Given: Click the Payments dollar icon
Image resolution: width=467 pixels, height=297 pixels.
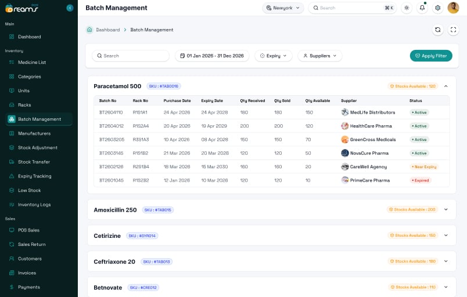Looking at the screenshot, I should [x=12, y=287].
